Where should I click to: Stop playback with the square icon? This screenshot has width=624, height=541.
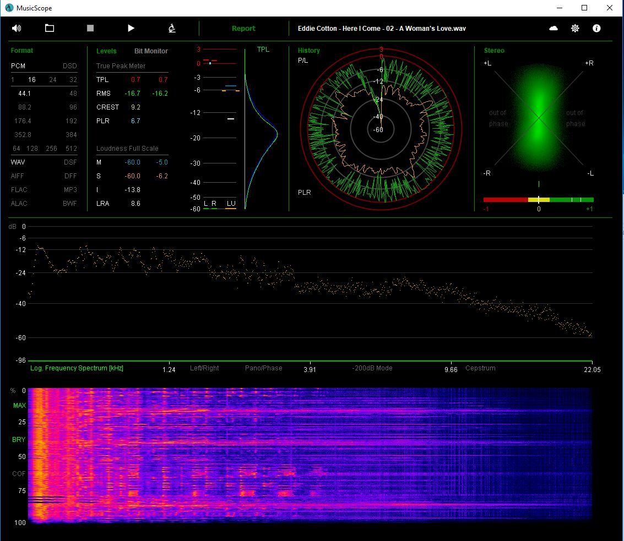coord(90,28)
